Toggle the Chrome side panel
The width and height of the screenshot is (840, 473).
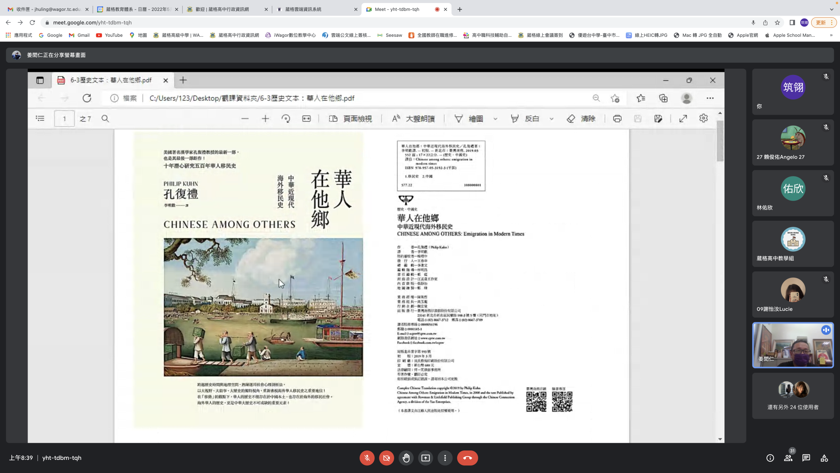click(792, 22)
